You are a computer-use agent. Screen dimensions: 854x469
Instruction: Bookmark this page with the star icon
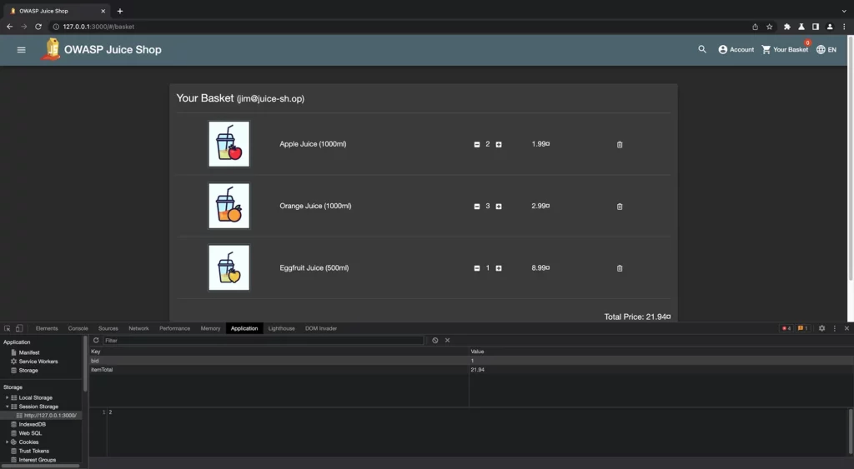tap(769, 27)
